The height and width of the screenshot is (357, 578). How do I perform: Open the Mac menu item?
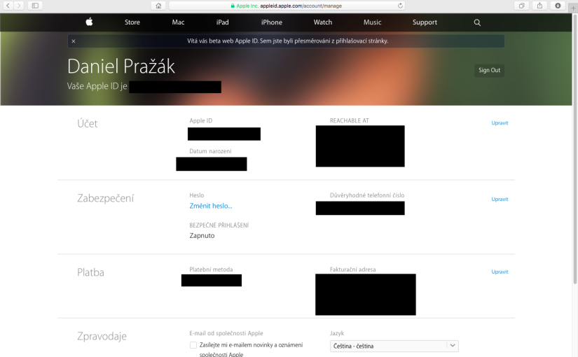(178, 22)
